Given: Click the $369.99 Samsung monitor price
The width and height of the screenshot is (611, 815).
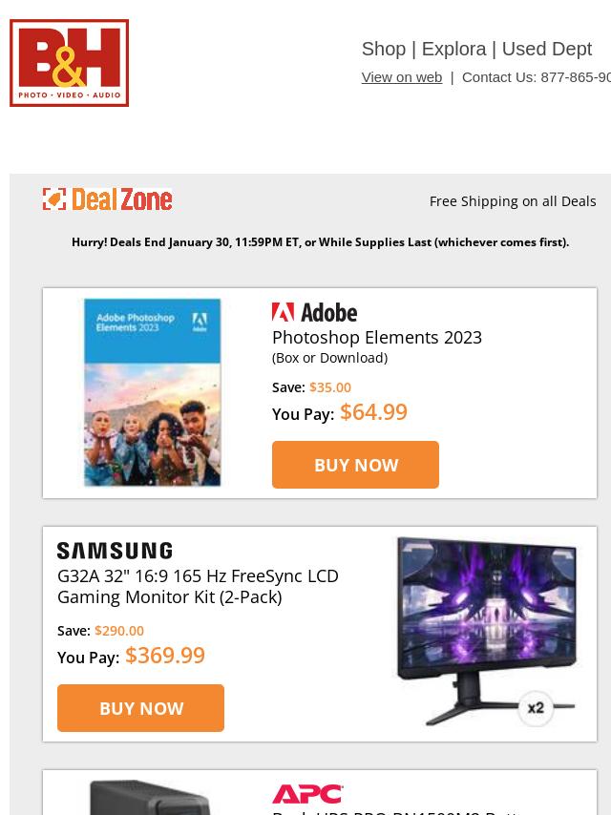Looking at the screenshot, I should [x=165, y=656].
